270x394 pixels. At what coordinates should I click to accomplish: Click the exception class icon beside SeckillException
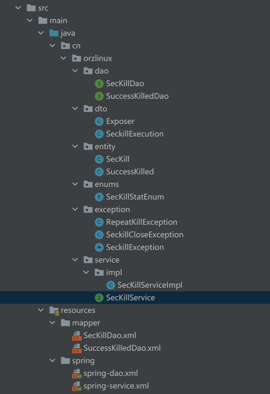pyautogui.click(x=99, y=247)
